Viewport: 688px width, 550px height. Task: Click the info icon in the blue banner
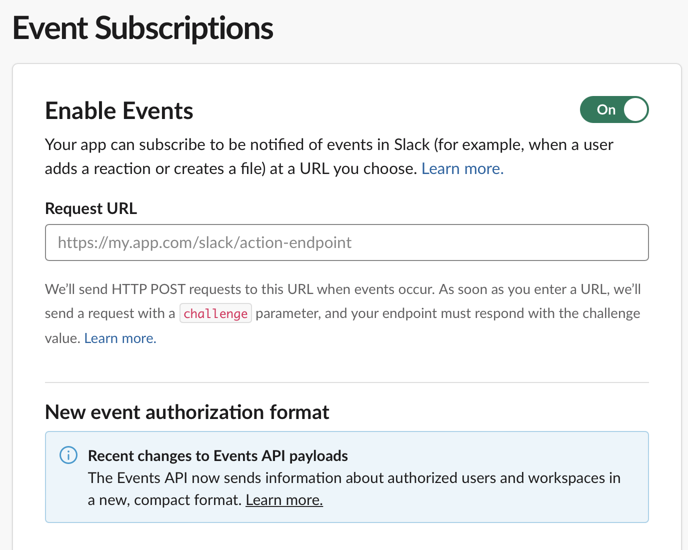click(x=68, y=455)
